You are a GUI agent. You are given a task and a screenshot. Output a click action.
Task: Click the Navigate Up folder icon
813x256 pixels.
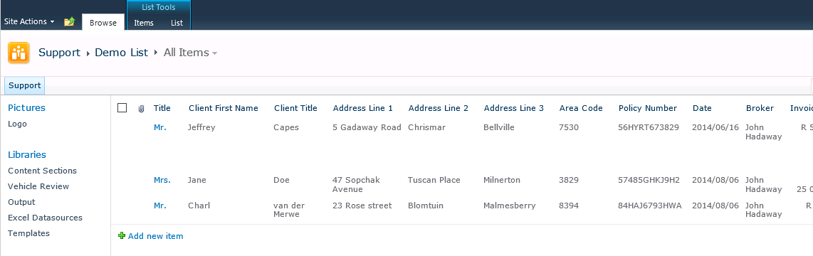click(x=70, y=22)
